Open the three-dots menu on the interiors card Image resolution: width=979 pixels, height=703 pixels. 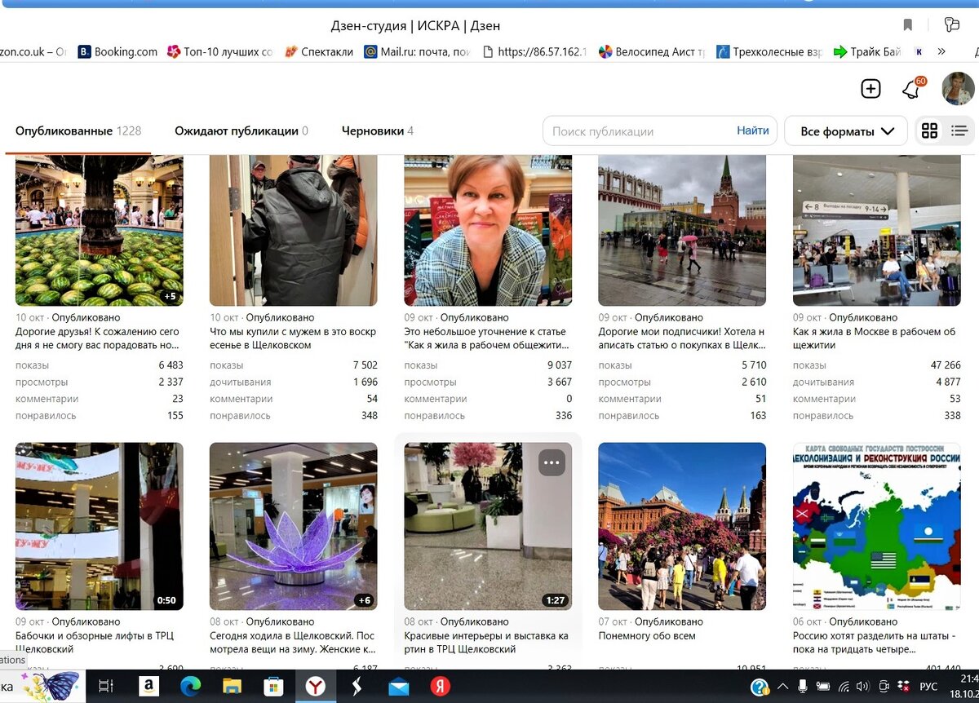[x=552, y=462]
